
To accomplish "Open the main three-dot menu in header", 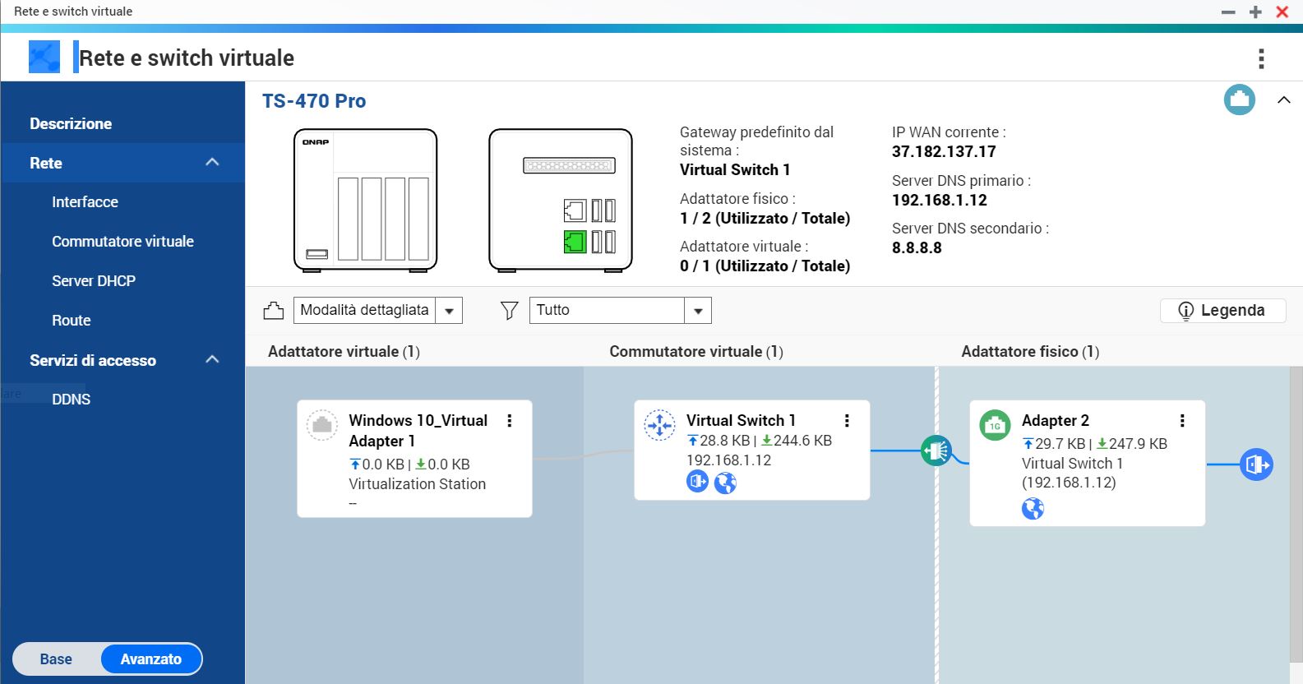I will pos(1261,58).
